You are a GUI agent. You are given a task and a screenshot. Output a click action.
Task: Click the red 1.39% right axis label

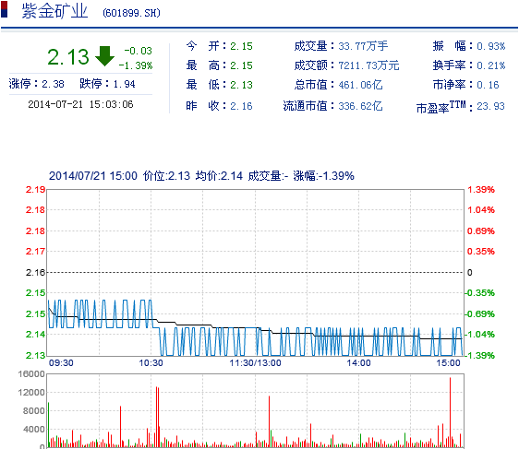(x=481, y=190)
